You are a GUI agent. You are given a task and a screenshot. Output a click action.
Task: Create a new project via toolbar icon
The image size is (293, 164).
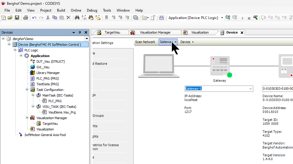click(x=3, y=18)
